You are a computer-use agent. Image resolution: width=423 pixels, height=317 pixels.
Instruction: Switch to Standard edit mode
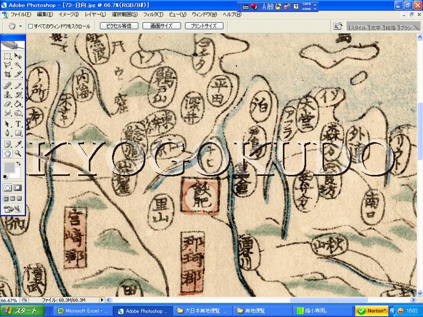coord(7,188)
